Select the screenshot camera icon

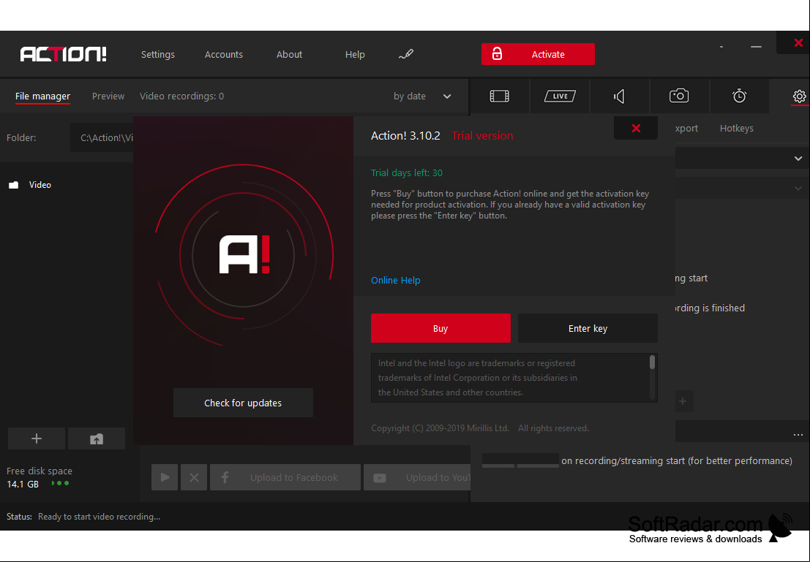(679, 96)
